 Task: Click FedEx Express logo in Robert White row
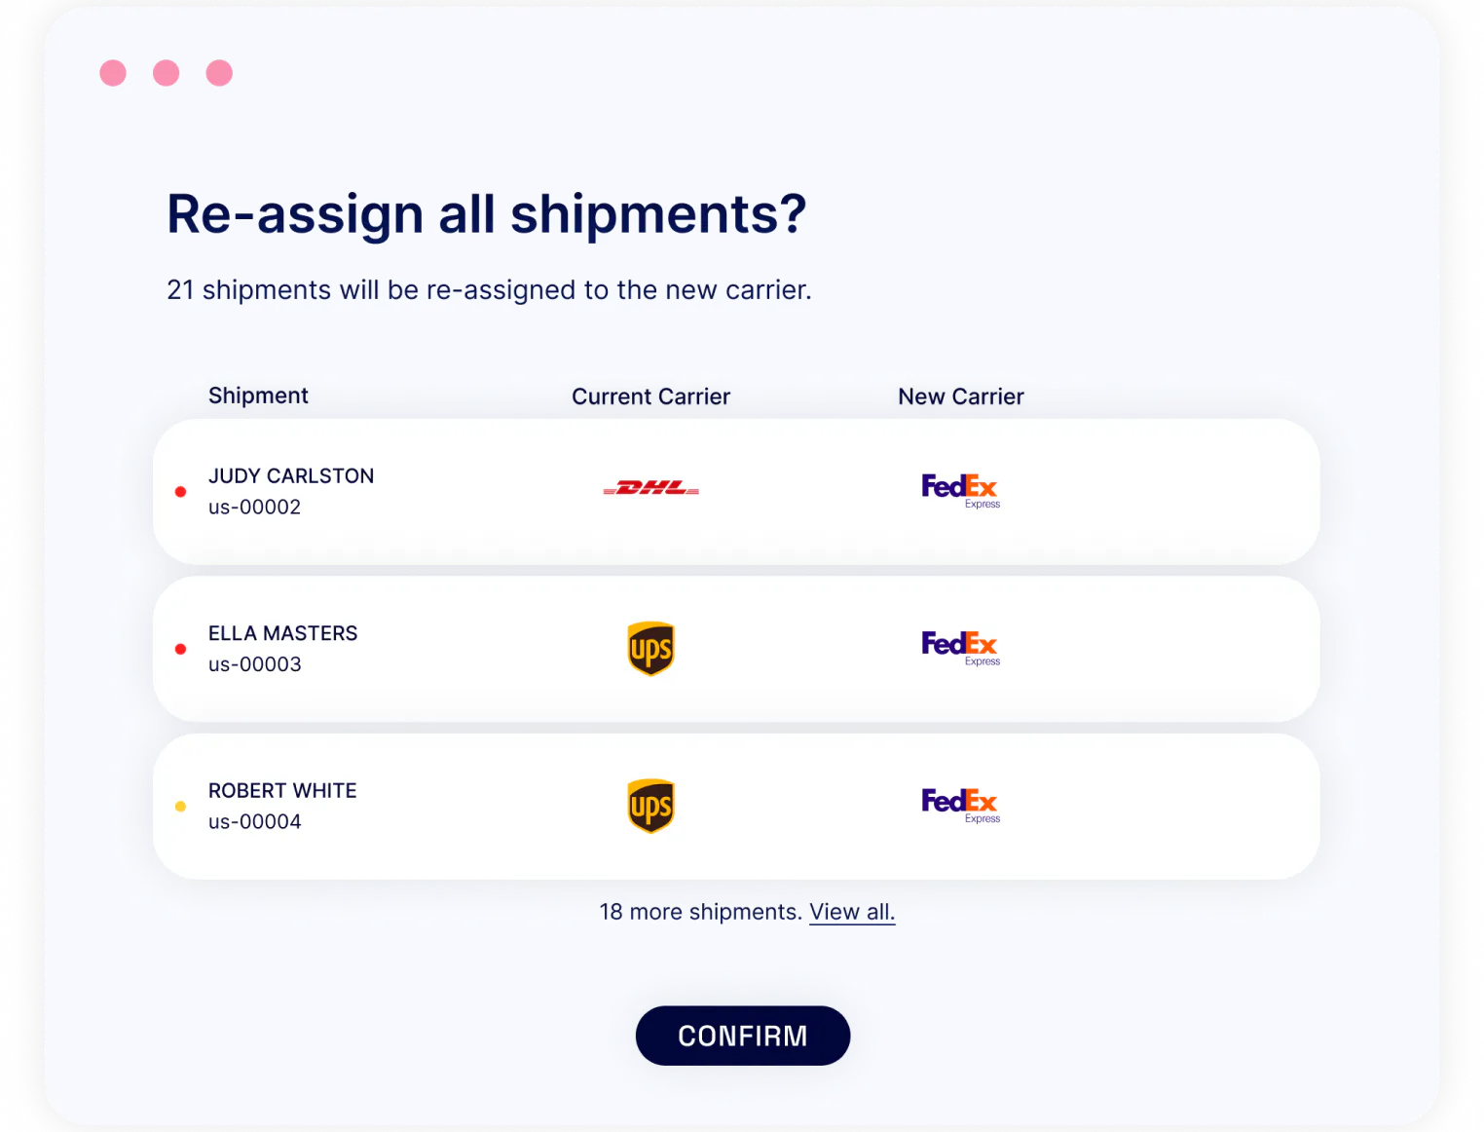click(x=960, y=804)
